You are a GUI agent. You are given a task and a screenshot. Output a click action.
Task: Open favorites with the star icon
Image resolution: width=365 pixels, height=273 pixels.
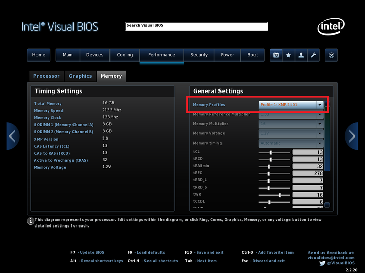point(288,55)
